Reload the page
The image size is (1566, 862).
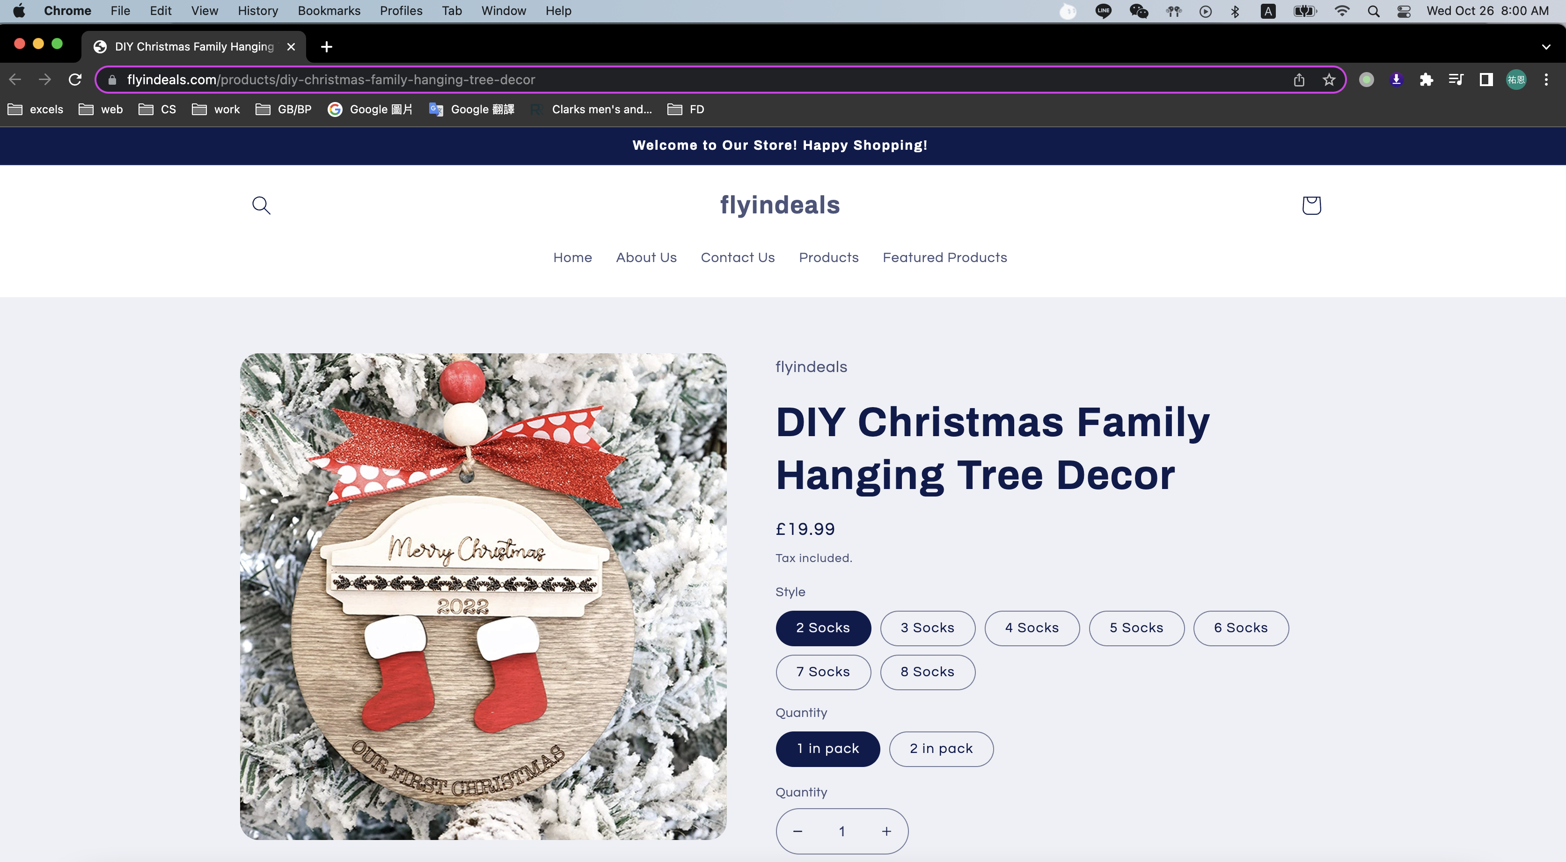(75, 80)
